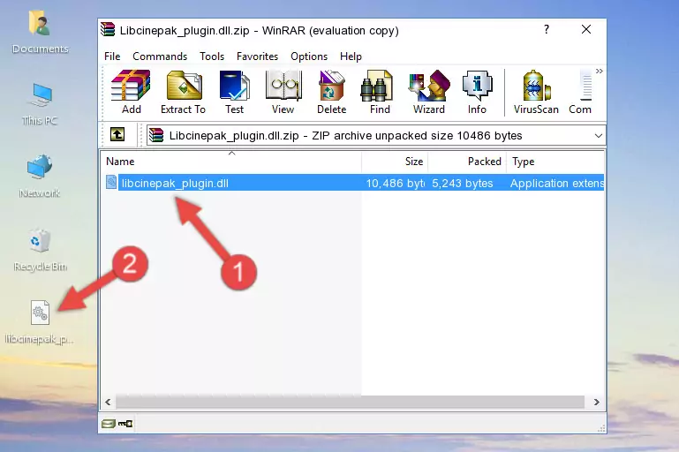Select the Documents desktop icon
679x452 pixels.
(x=40, y=33)
